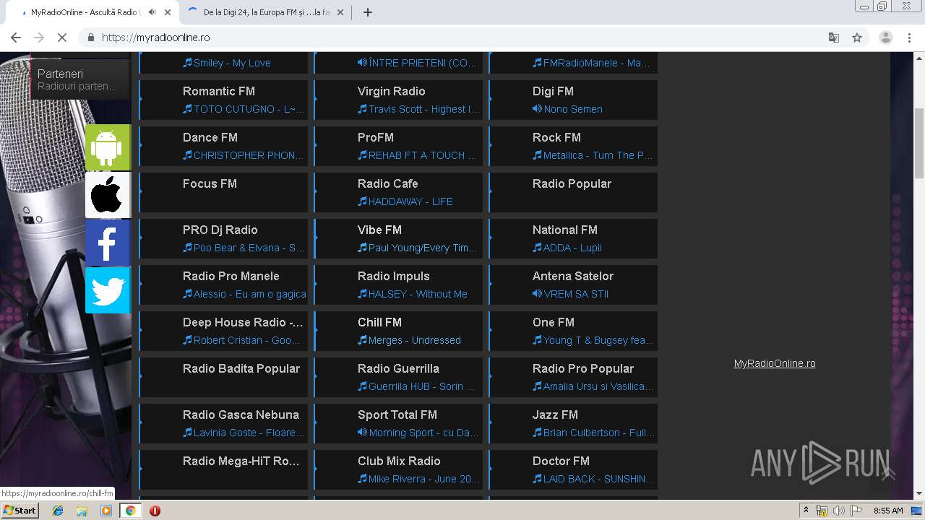Screen dimensions: 925x520
Task: Open the Radio Popular station
Action: click(x=573, y=192)
